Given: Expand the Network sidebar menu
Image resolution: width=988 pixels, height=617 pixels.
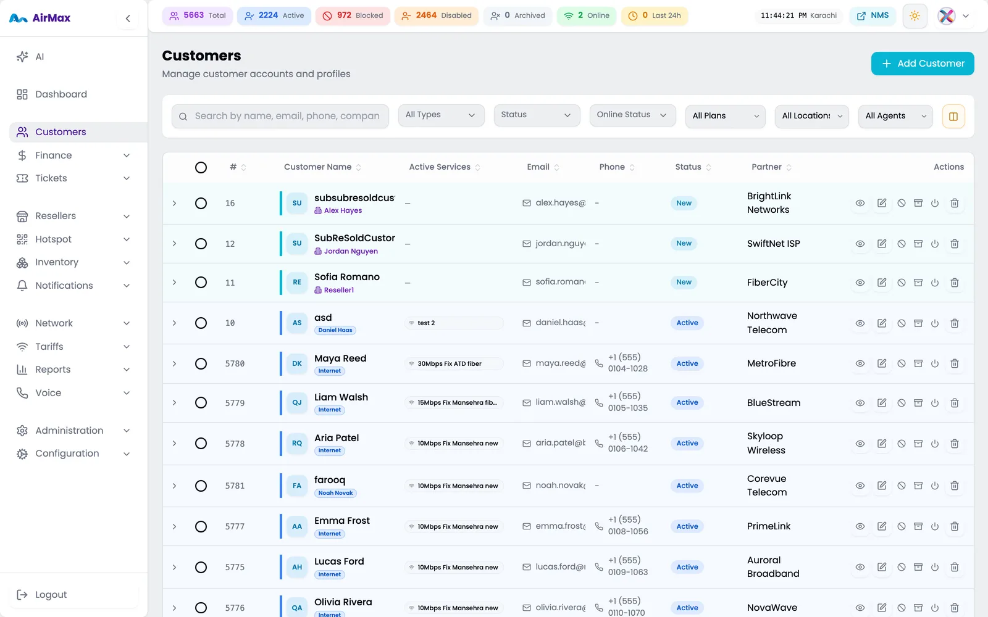Looking at the screenshot, I should point(73,323).
